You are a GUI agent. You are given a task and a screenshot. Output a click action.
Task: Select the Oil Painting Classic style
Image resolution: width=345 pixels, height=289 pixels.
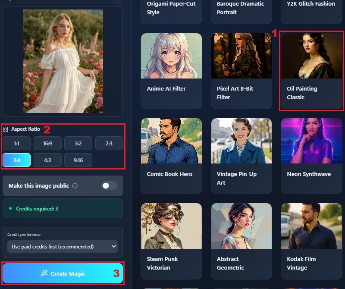[x=311, y=71]
